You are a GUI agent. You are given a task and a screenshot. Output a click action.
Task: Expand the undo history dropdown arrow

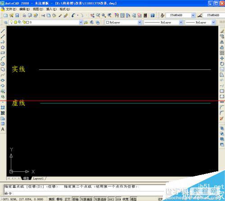point(77,15)
